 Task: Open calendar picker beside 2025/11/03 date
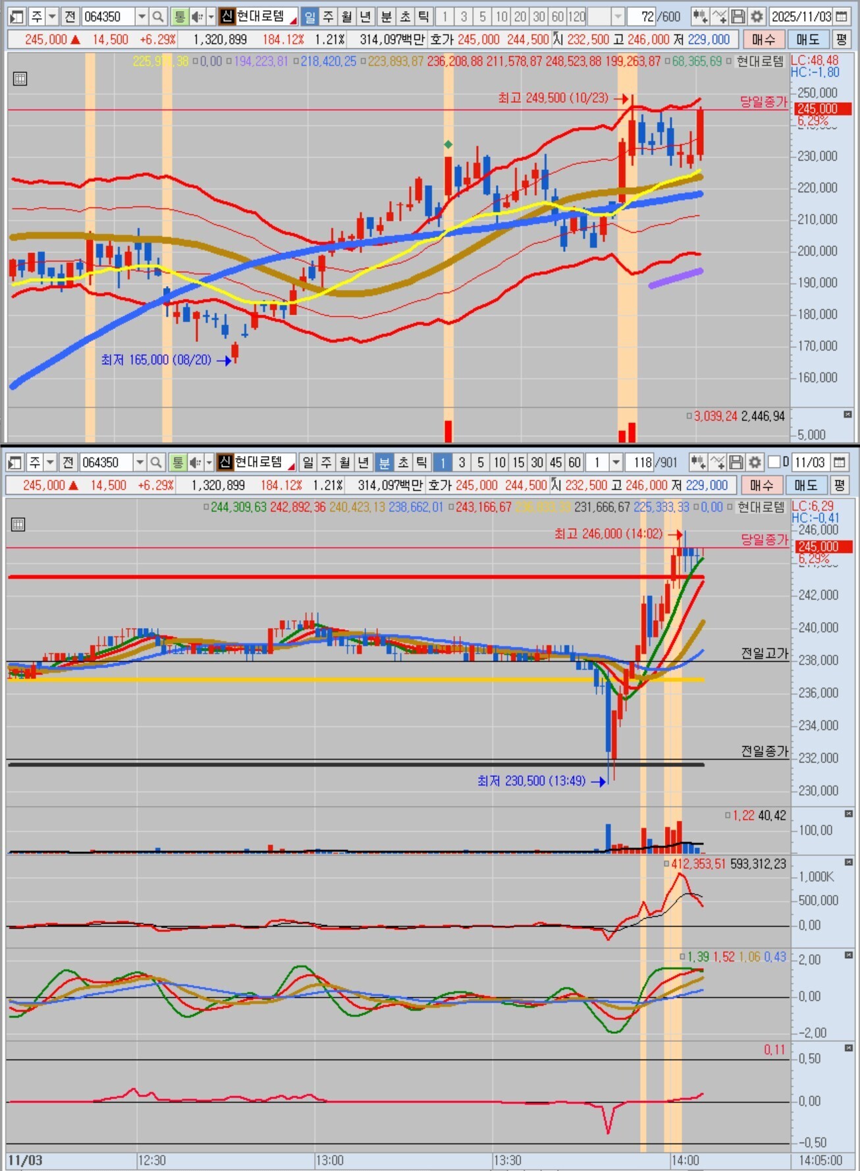pos(842,16)
